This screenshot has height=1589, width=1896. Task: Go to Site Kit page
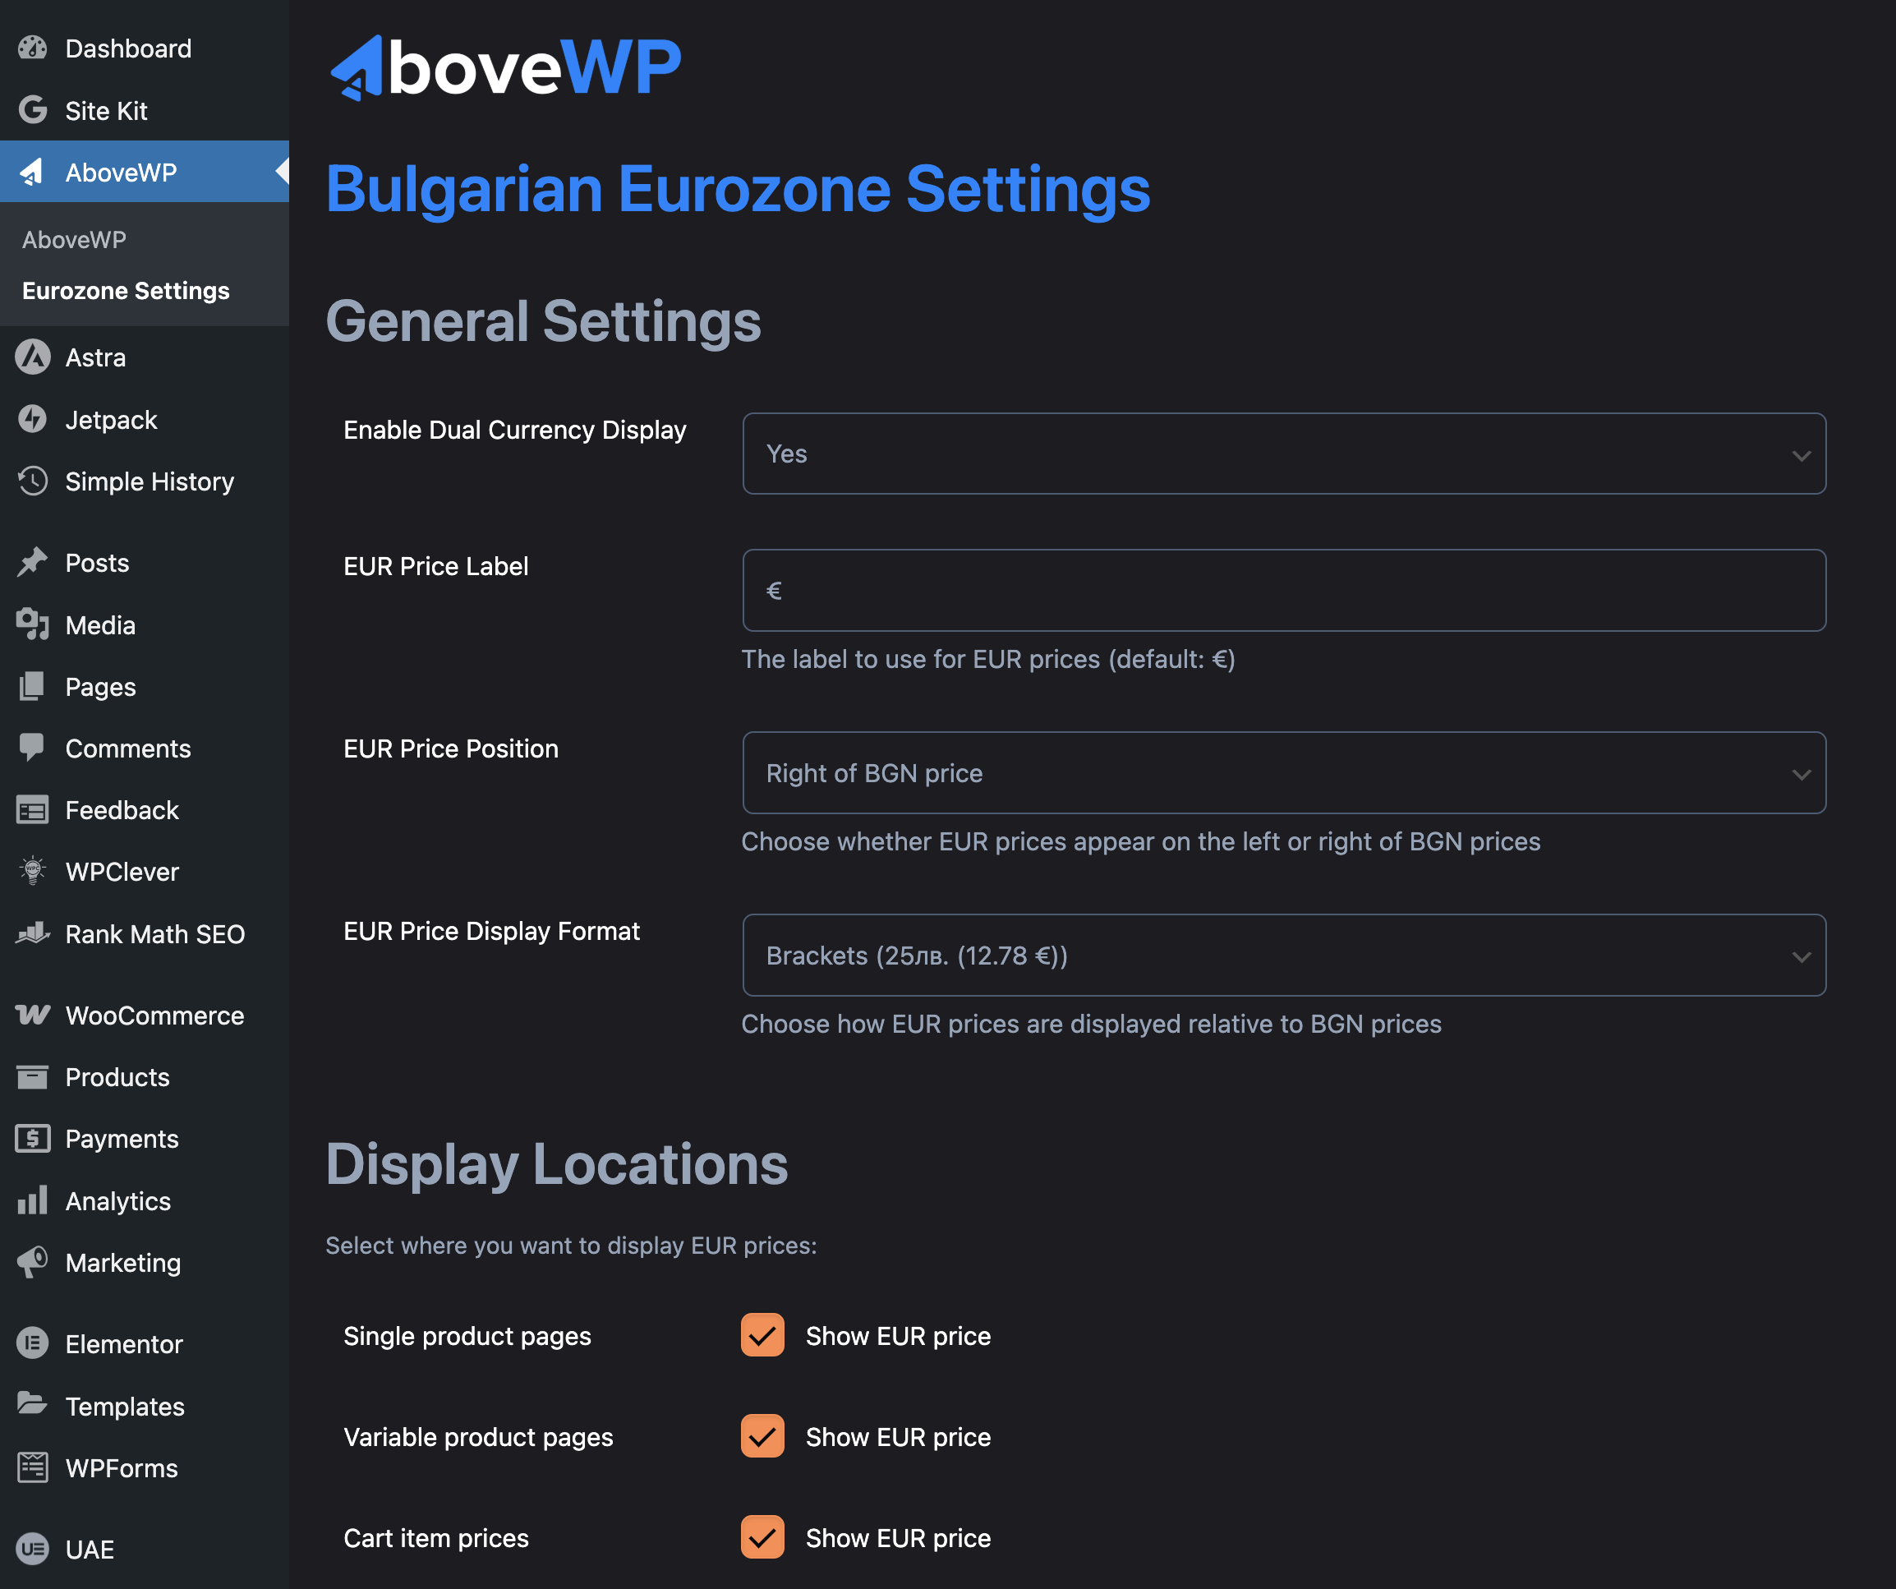point(145,110)
